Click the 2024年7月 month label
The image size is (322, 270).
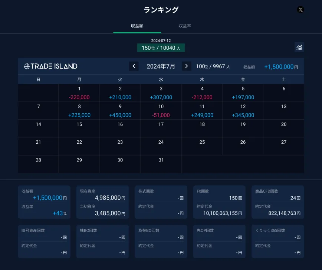pos(161,66)
